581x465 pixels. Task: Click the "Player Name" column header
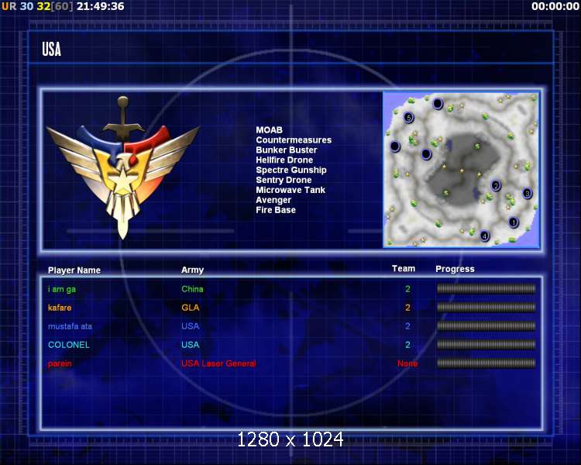74,270
